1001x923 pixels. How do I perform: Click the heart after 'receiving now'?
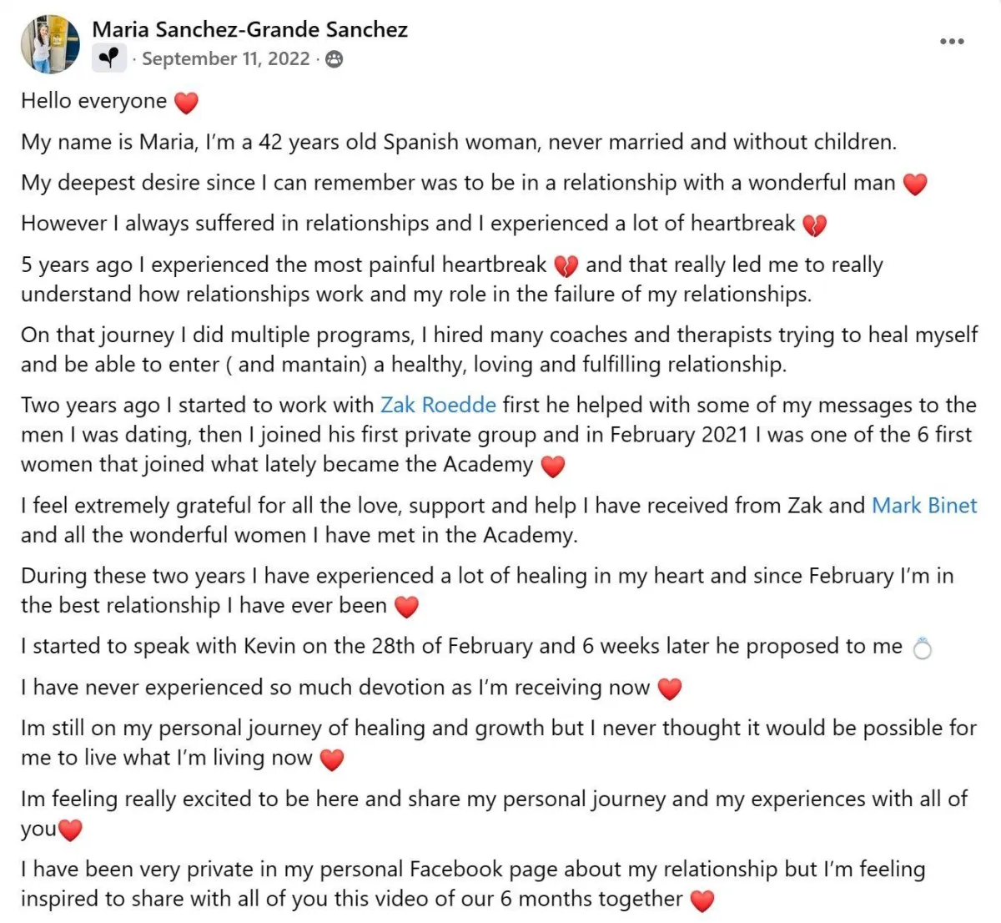[x=670, y=688]
